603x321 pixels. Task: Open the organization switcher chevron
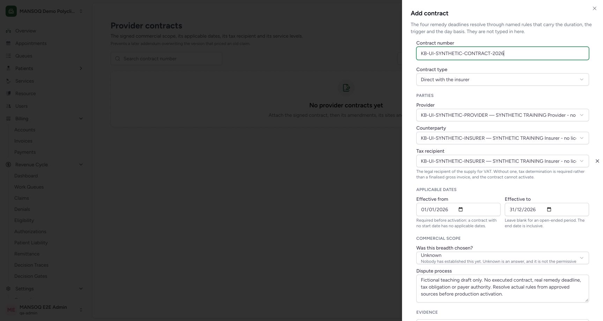[81, 11]
